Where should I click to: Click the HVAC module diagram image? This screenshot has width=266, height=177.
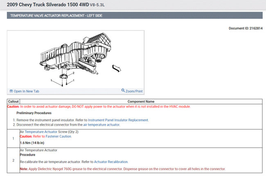[76, 59]
